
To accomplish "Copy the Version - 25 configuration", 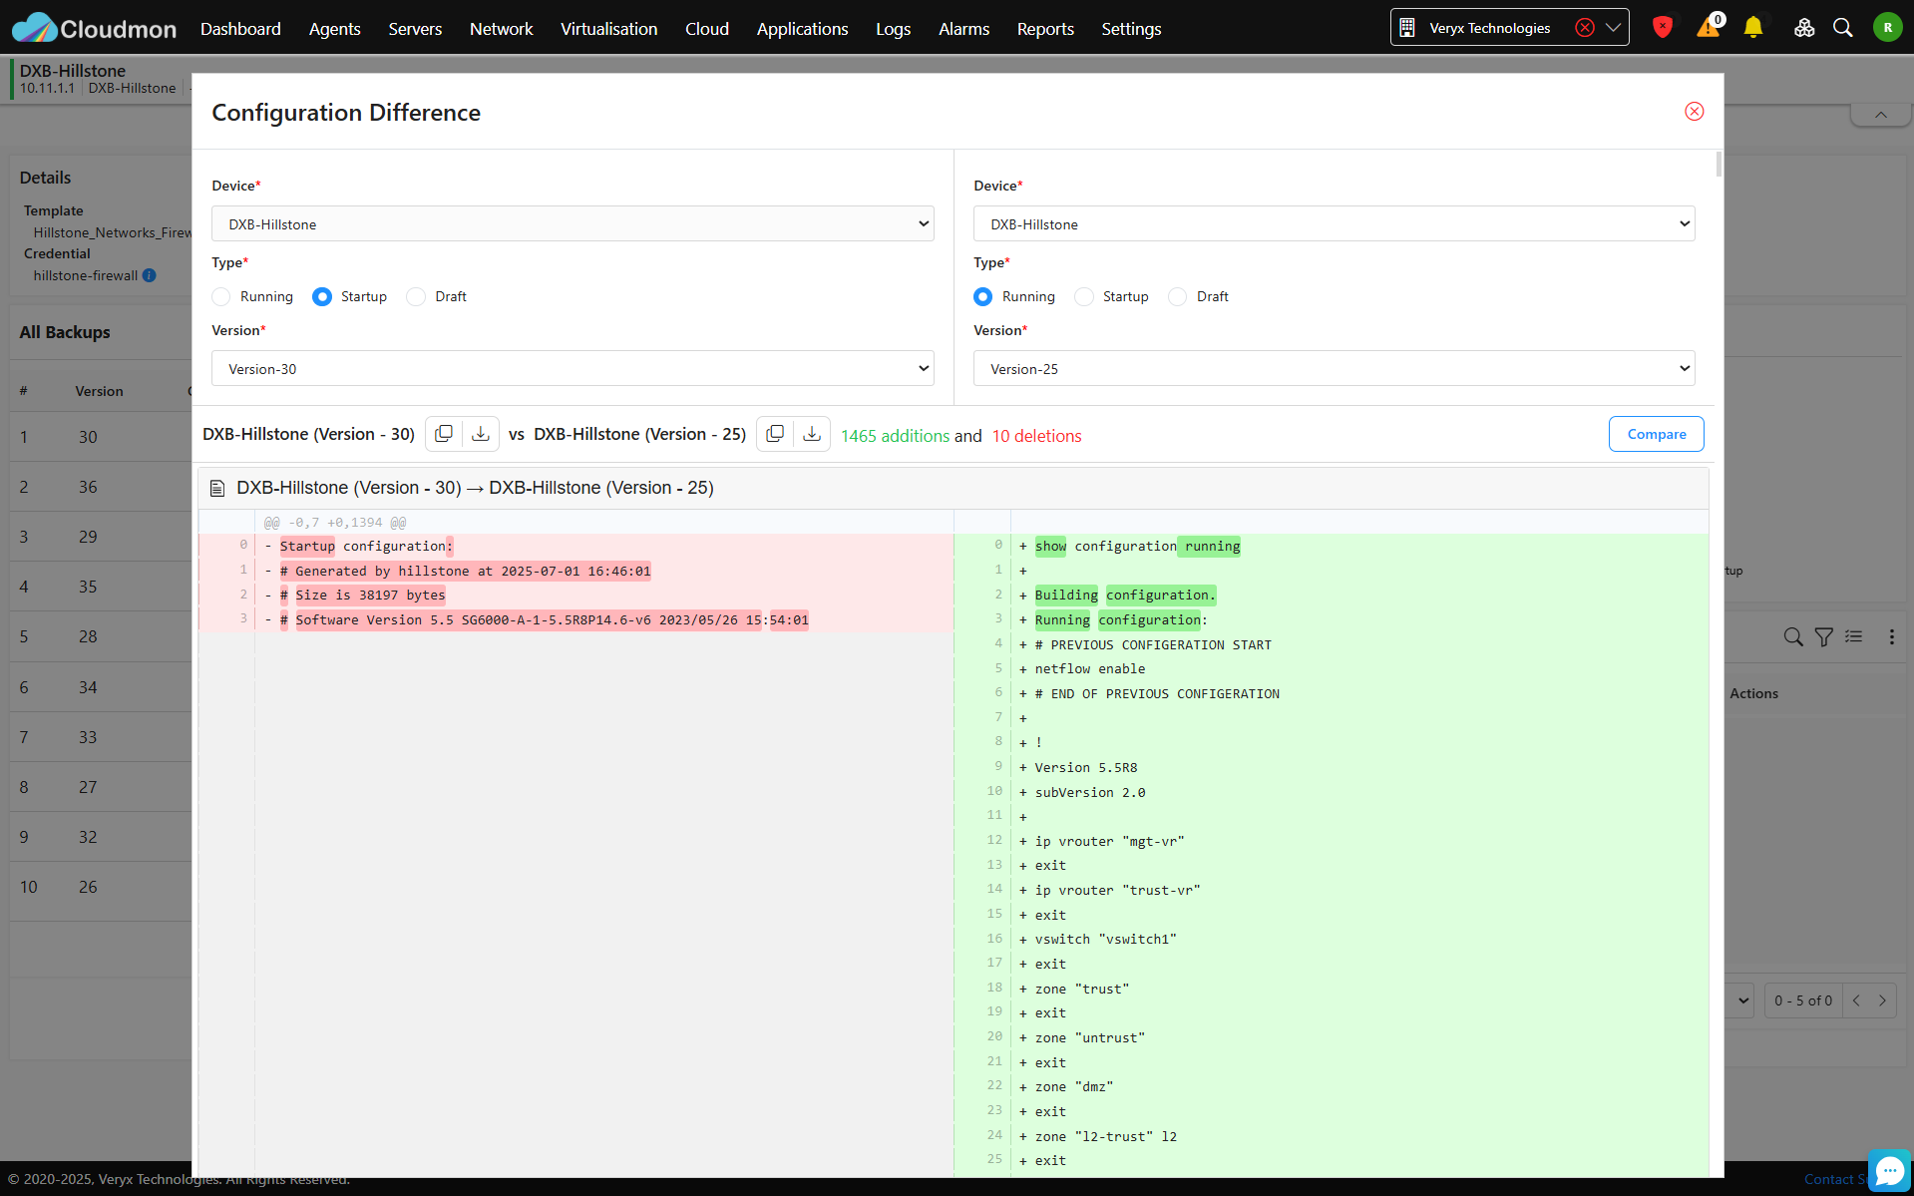I will [x=775, y=434].
